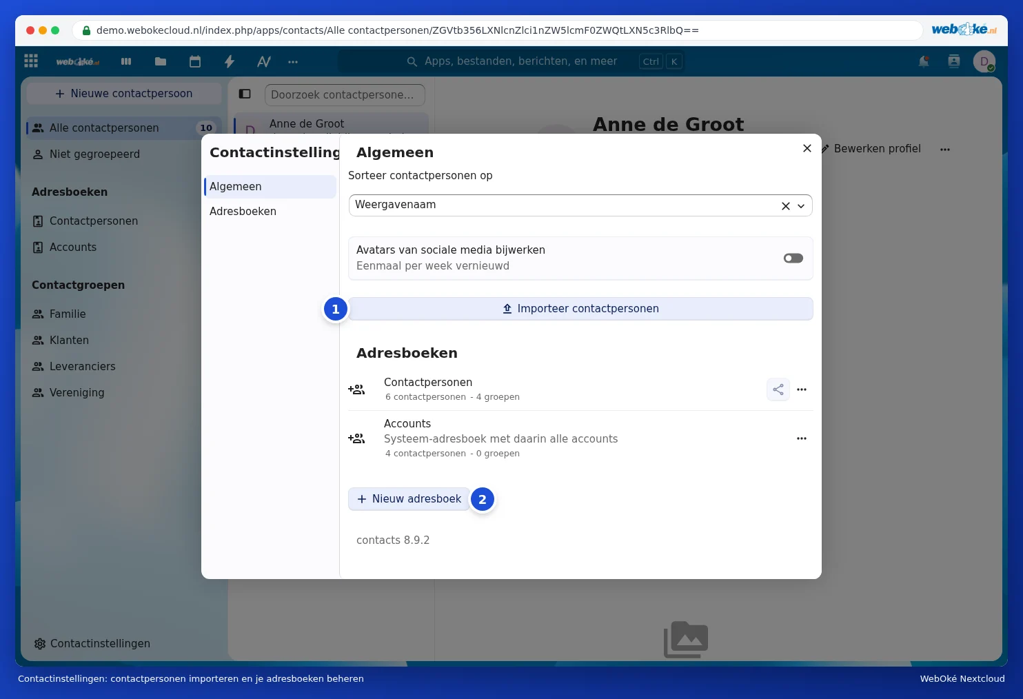Click the 'contacts 8.9.2' version text
Screen dimensions: 1023x699
(393, 540)
